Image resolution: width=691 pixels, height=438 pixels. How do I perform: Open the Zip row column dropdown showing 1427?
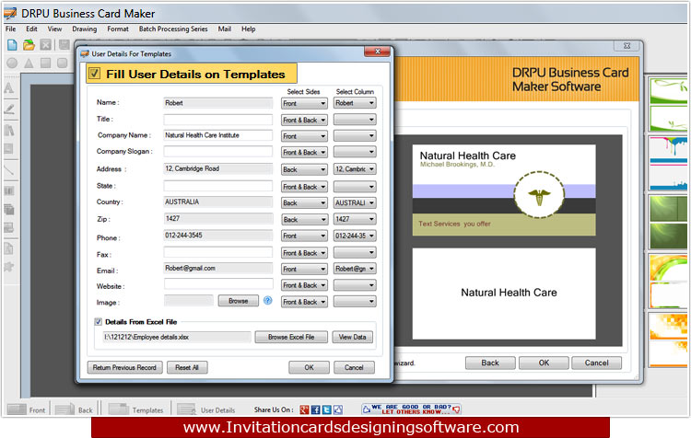[x=355, y=219]
